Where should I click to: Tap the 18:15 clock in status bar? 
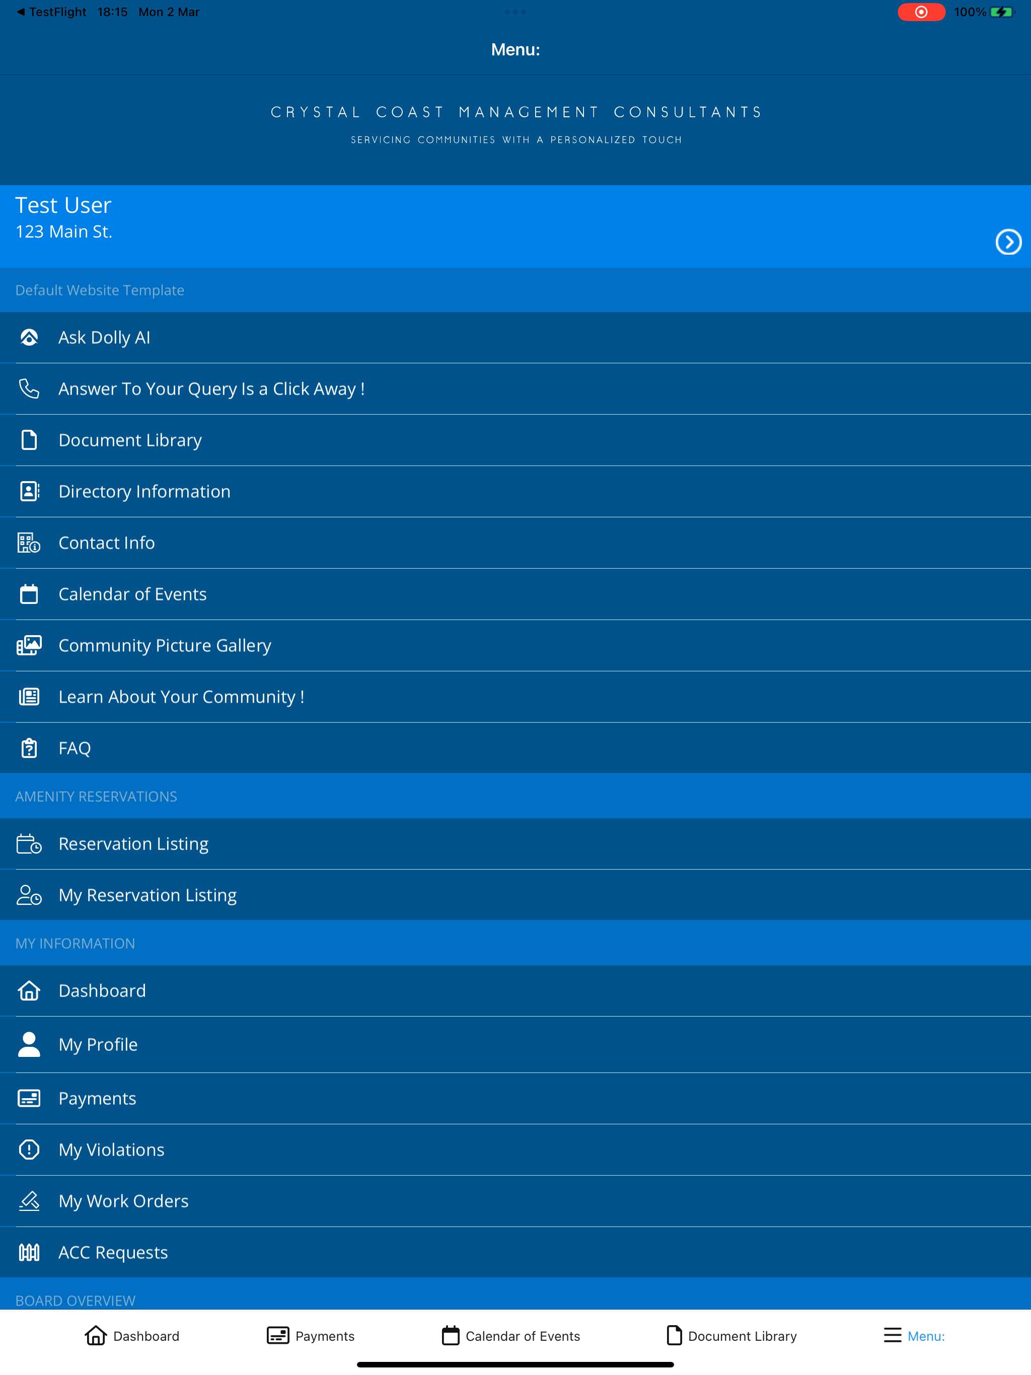pos(112,12)
